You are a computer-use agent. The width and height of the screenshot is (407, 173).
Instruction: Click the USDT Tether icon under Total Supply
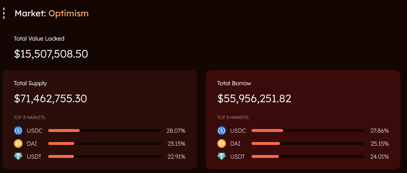click(x=18, y=157)
